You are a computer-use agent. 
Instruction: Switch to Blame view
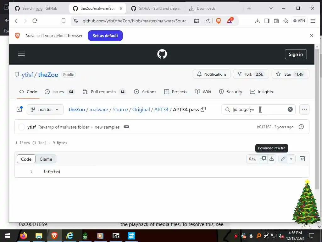[46, 159]
